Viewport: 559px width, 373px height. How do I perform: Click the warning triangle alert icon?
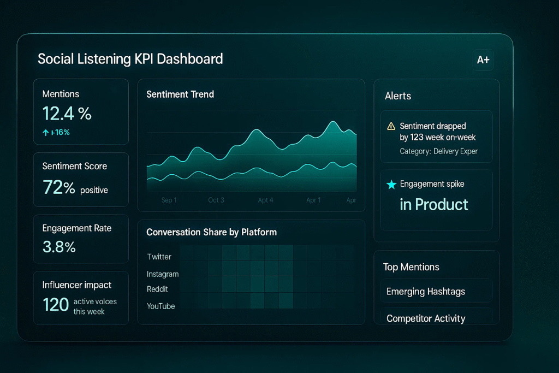point(391,126)
